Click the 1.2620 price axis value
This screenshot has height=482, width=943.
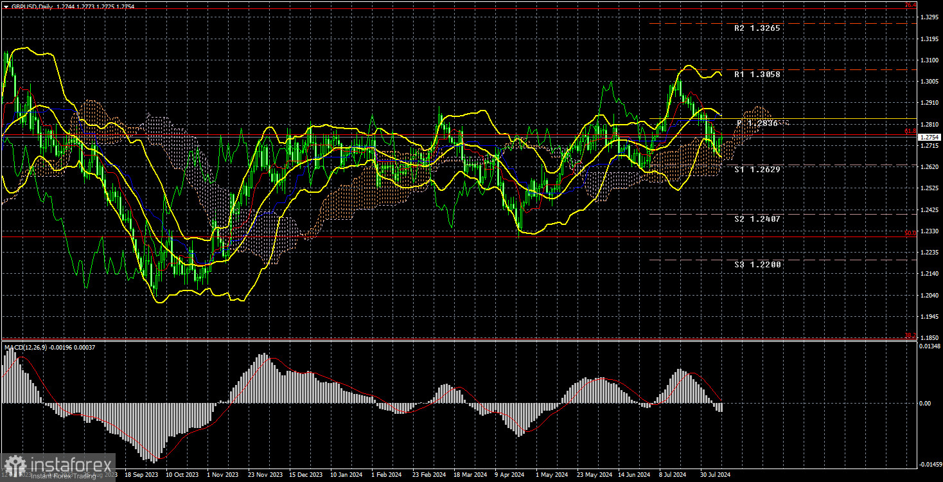pos(929,167)
